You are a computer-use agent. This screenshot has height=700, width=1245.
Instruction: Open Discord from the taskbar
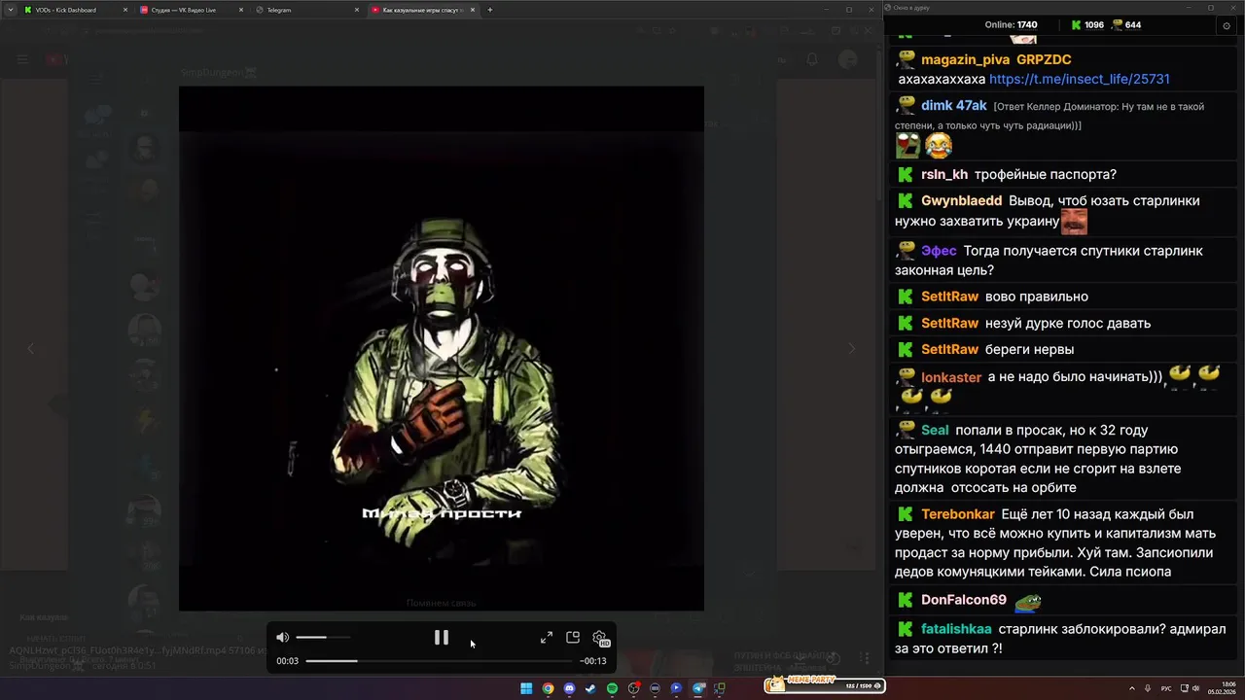569,688
